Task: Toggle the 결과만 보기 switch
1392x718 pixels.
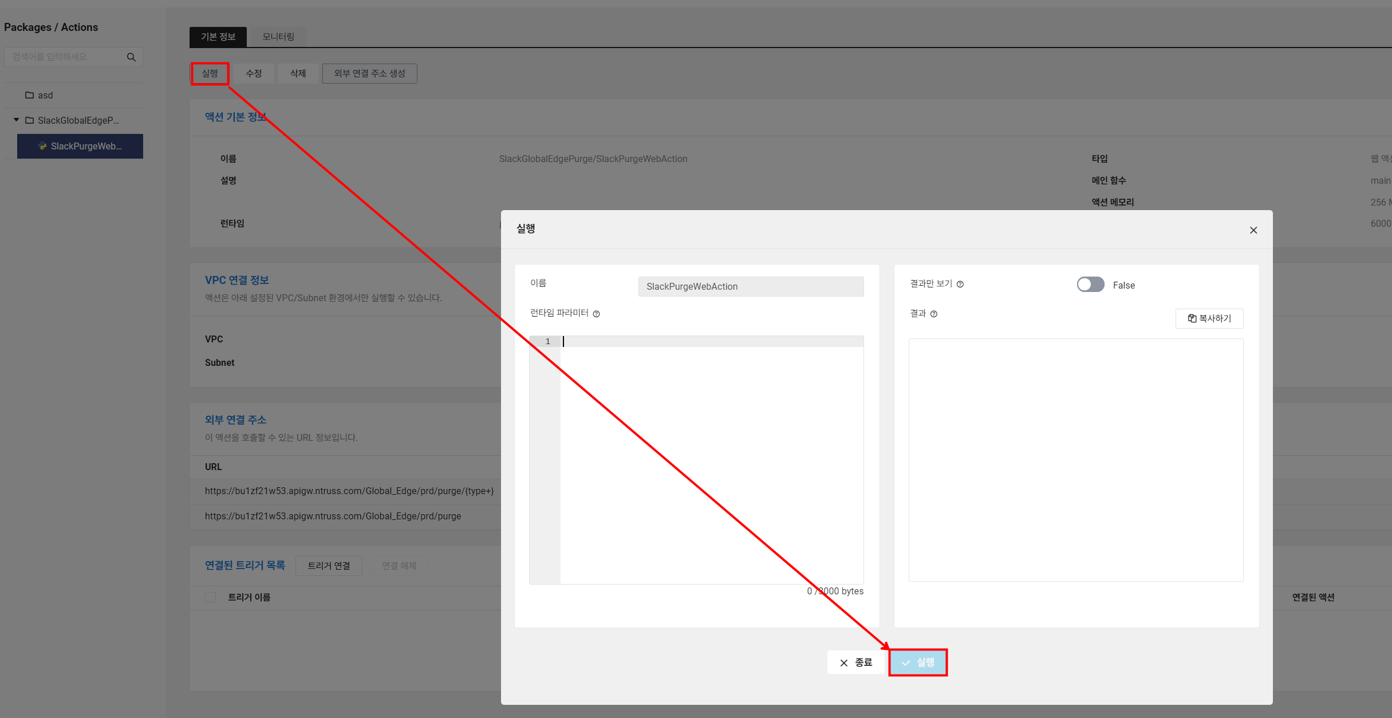Action: click(1090, 285)
